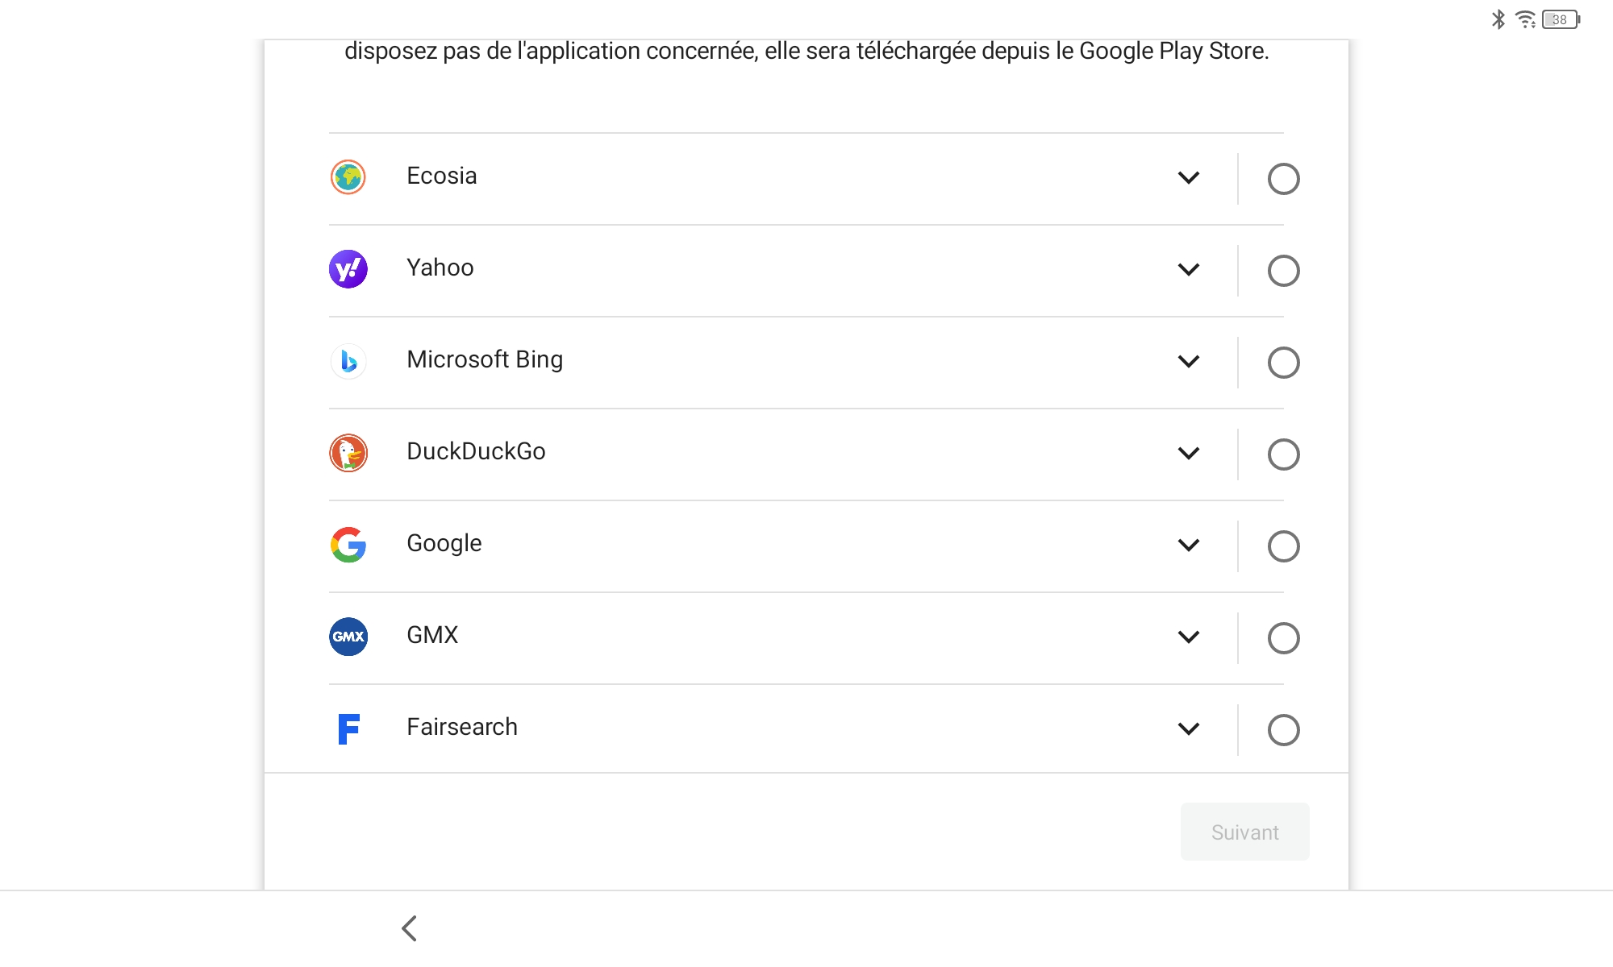Expand the Google details chevron
The width and height of the screenshot is (1613, 967).
(1189, 545)
